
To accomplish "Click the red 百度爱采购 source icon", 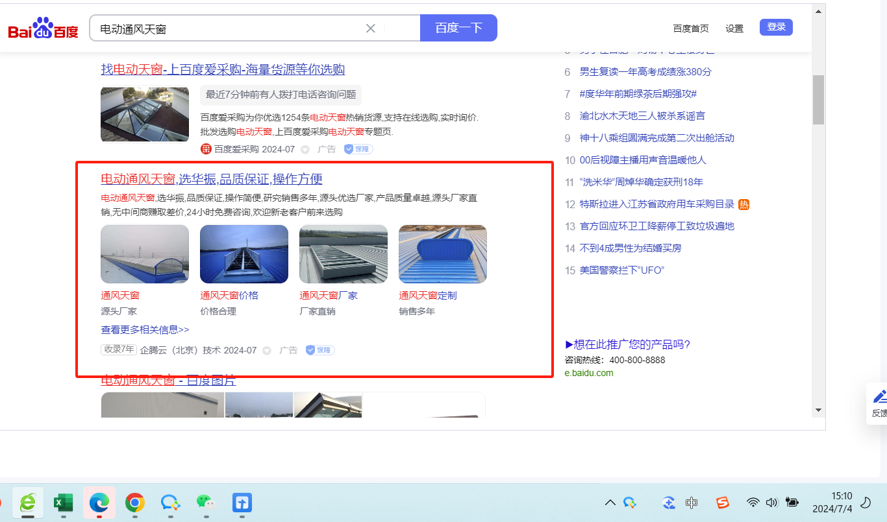I will pos(206,149).
